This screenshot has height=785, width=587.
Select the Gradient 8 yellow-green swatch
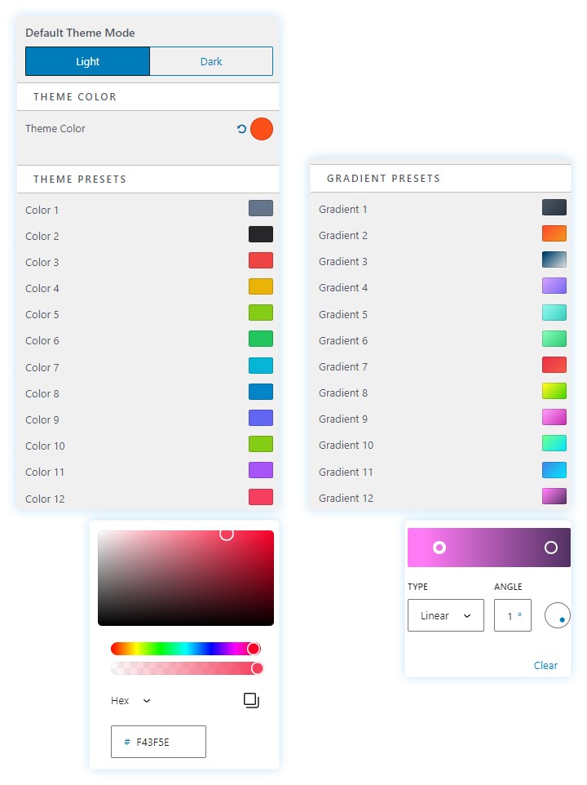click(554, 392)
